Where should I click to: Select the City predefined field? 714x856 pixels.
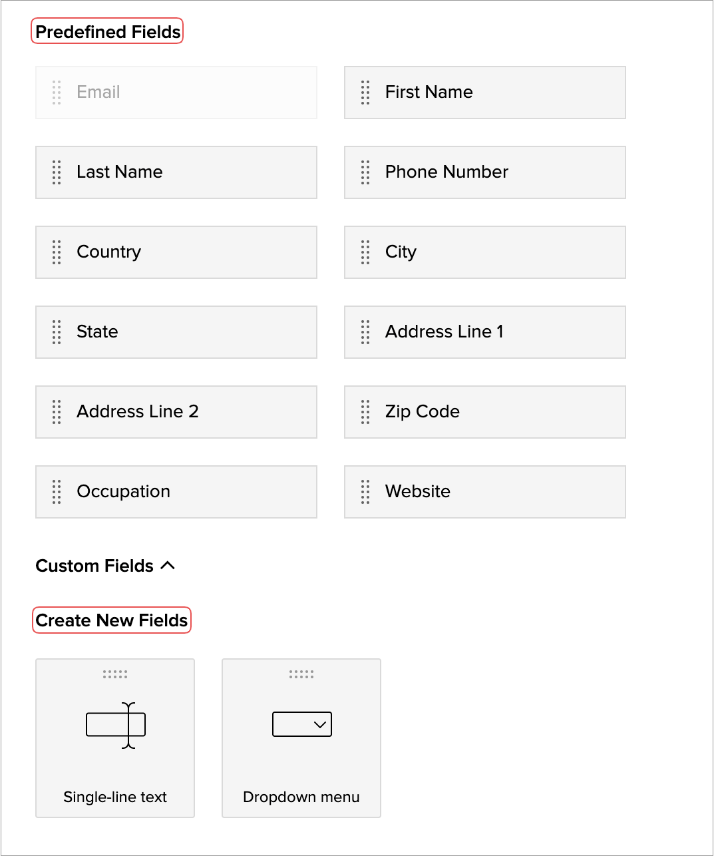pyautogui.click(x=484, y=252)
